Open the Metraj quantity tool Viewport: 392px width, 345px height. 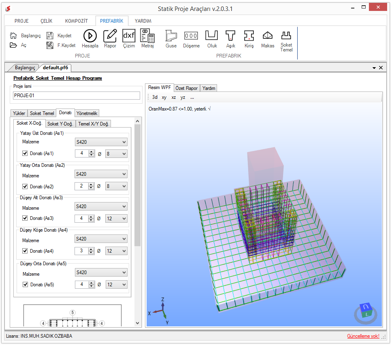tap(147, 36)
